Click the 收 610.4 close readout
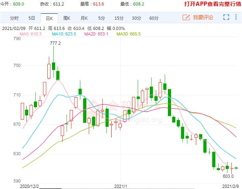Image resolution: width=242 pixels, height=189 pixels. coord(76,28)
